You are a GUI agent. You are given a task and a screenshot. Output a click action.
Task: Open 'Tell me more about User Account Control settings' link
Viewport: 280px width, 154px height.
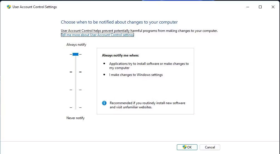point(98,35)
